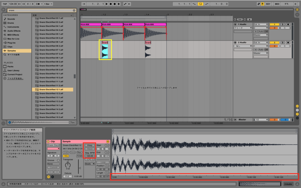Select MIDI Effects category in browser
Screen dimensions: 301x188
(x=13, y=35)
